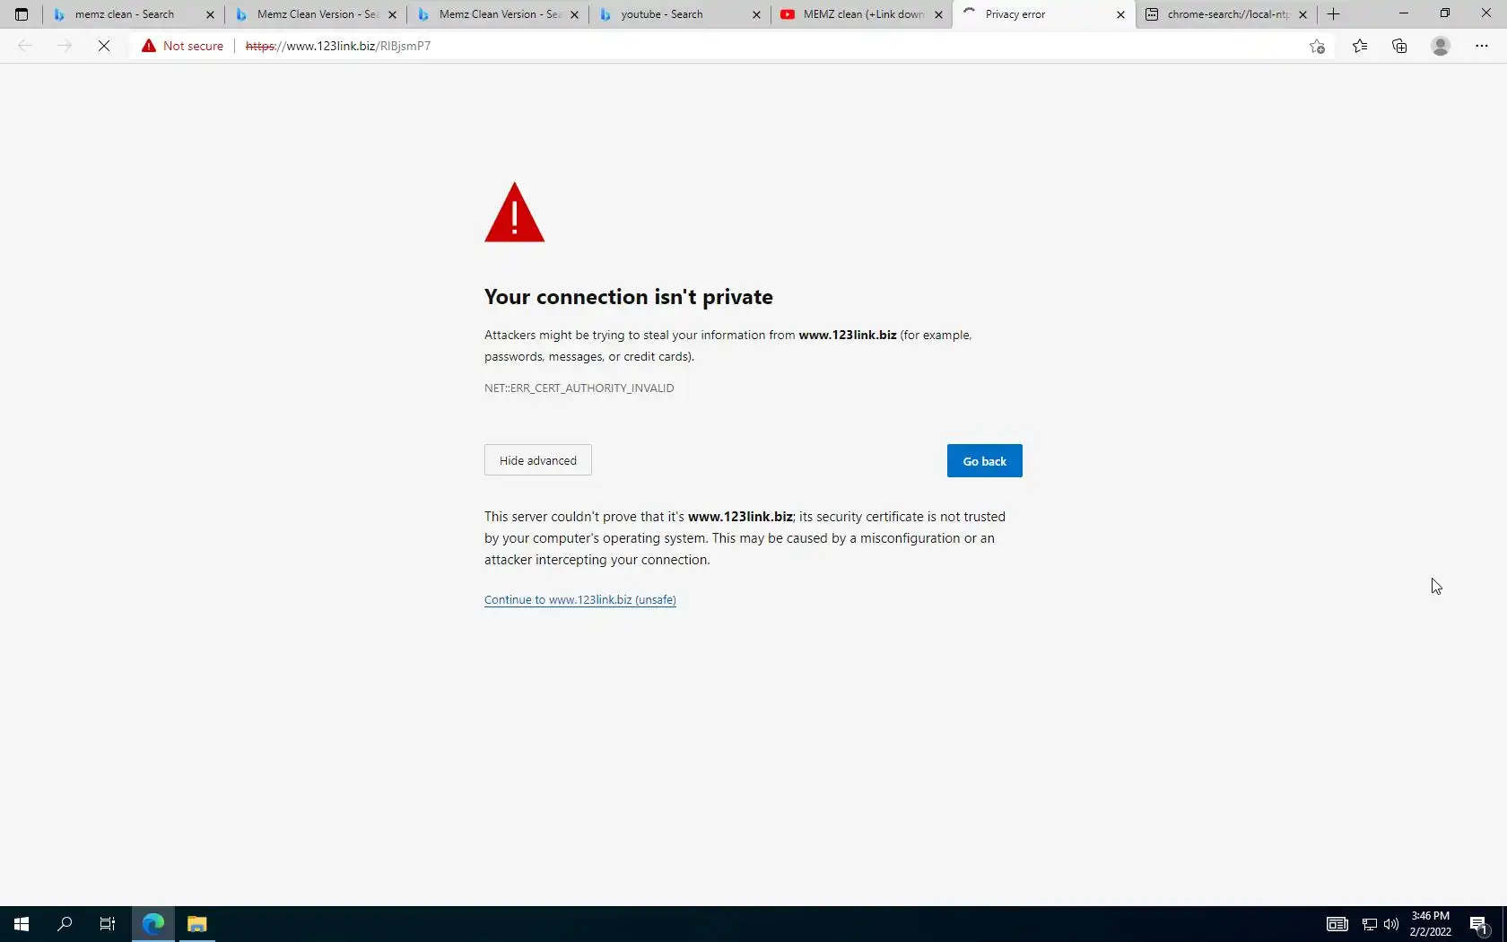The width and height of the screenshot is (1507, 942).
Task: Click the Bing favicon on youtube - Search tab
Action: click(605, 14)
